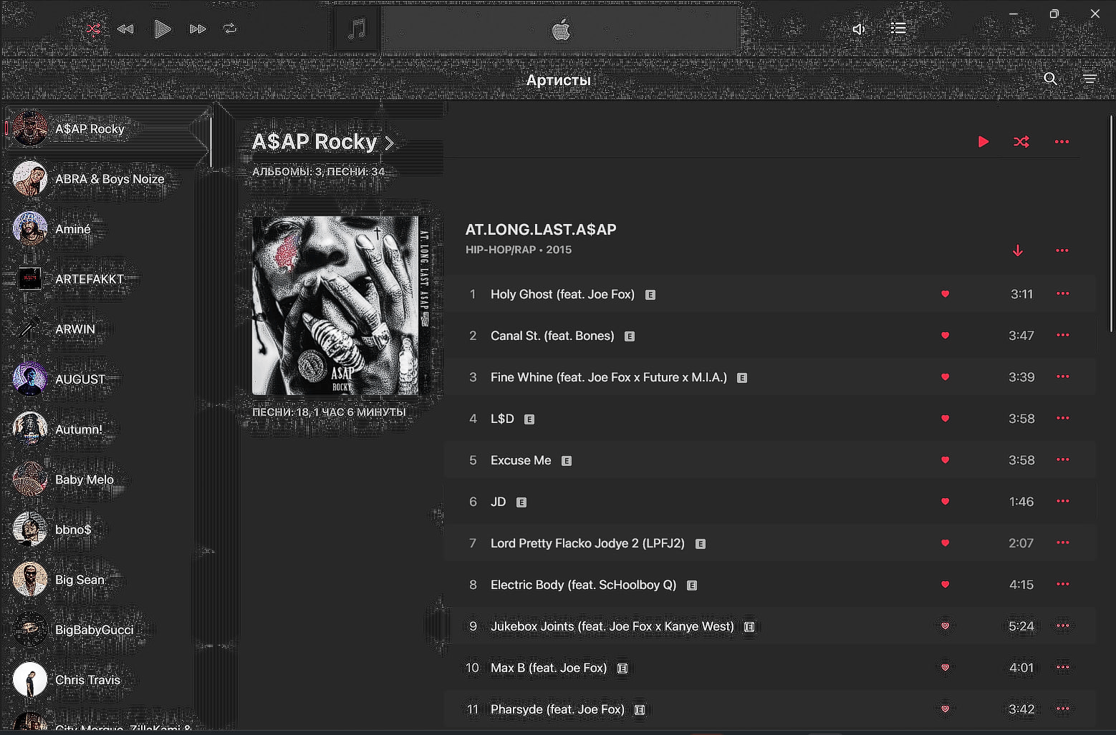
Task: Toggle heart on JD track
Action: [x=945, y=502]
